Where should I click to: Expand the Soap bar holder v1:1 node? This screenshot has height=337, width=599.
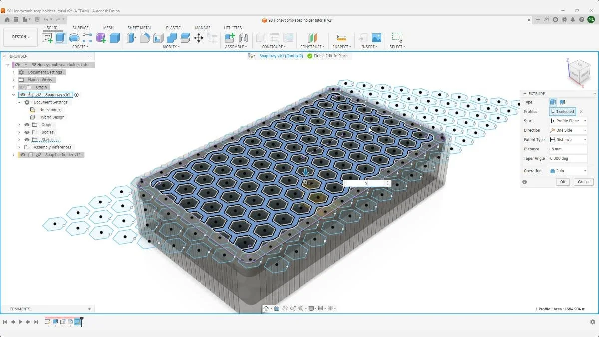pos(14,155)
